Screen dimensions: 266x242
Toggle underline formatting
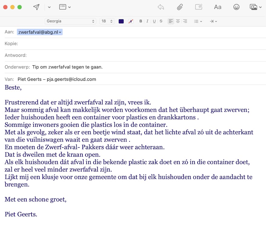pos(154,21)
